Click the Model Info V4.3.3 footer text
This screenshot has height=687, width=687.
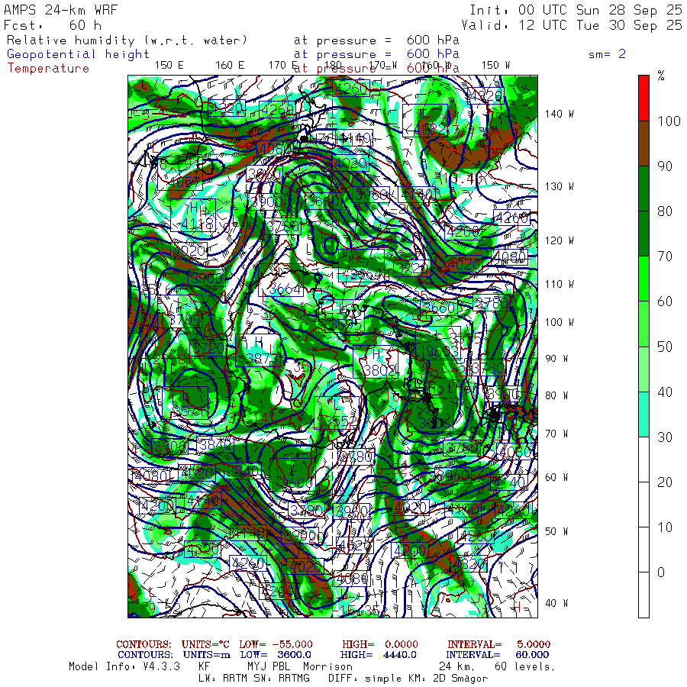tap(124, 666)
